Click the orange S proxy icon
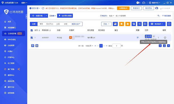 70,38
